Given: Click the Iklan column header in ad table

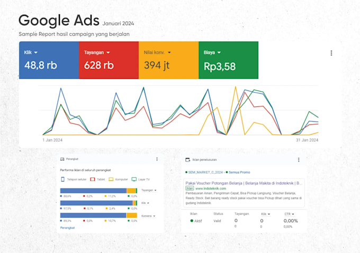Looking at the screenshot, I should click(194, 214).
